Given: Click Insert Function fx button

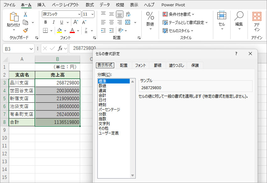Looking at the screenshot, I should pyautogui.click(x=60, y=49).
